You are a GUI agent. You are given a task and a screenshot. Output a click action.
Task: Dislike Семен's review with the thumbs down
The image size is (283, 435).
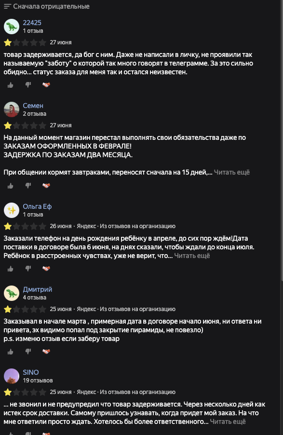pos(28,186)
